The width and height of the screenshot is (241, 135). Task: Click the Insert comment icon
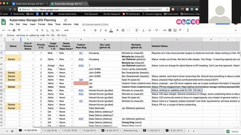(170, 30)
